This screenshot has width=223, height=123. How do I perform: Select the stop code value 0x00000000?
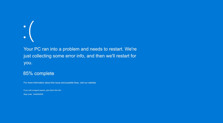(x=38, y=94)
